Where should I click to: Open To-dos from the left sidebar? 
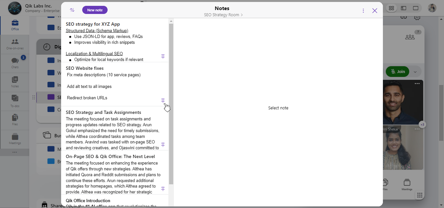(x=15, y=101)
